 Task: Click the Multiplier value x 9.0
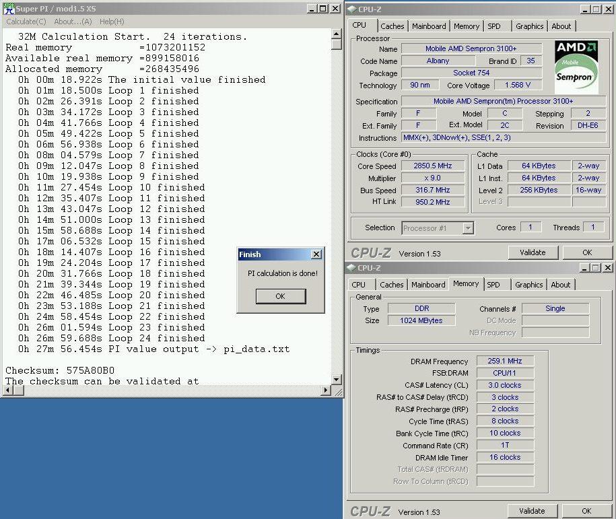[x=432, y=178]
